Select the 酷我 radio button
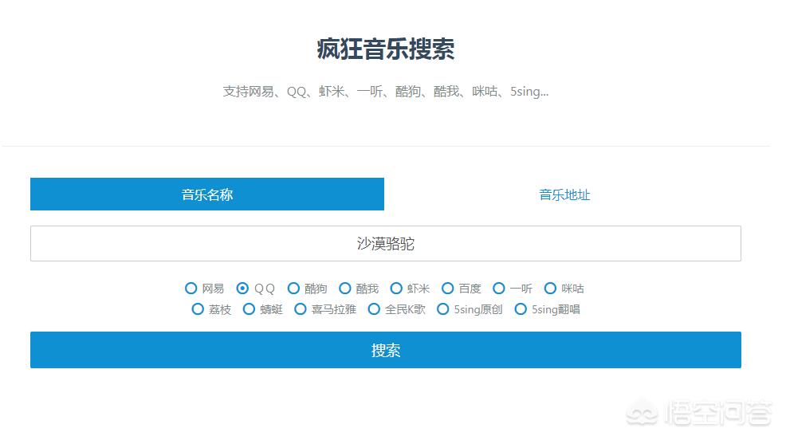The width and height of the screenshot is (786, 440). (x=345, y=289)
